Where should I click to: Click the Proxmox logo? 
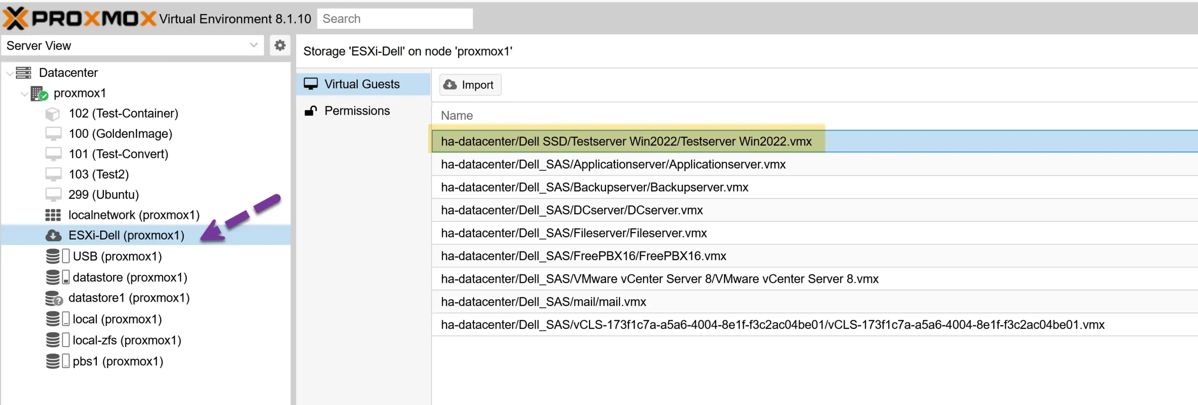coord(79,18)
